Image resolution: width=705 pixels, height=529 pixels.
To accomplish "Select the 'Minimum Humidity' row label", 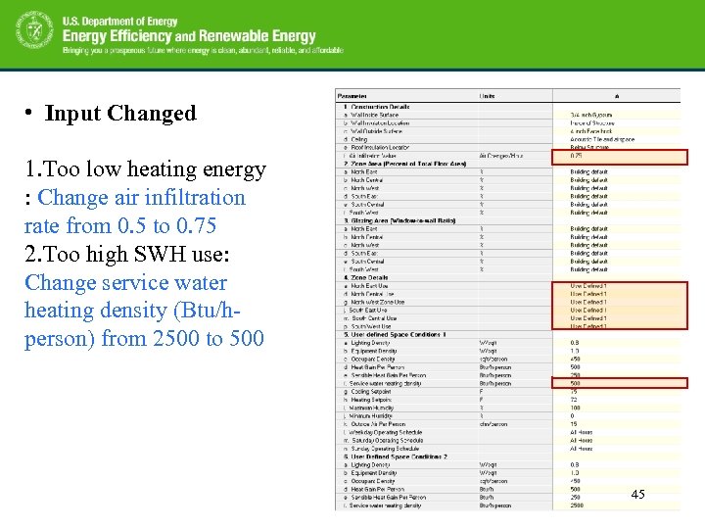I will [370, 415].
